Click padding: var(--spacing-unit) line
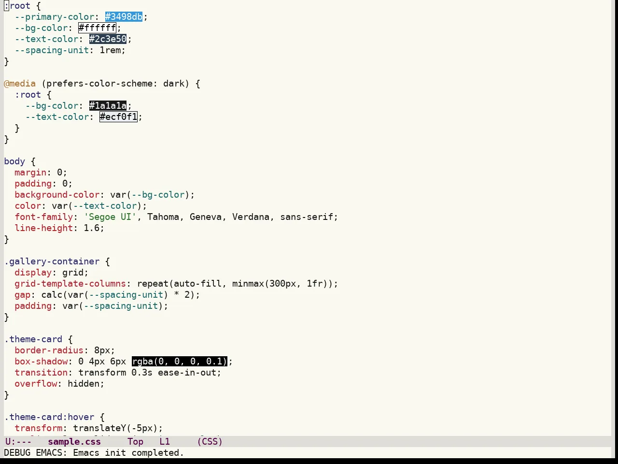This screenshot has width=618, height=464. (91, 306)
